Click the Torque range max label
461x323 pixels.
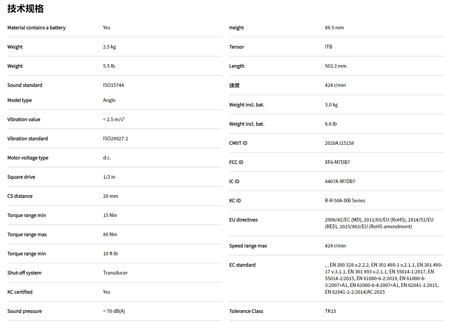27,235
